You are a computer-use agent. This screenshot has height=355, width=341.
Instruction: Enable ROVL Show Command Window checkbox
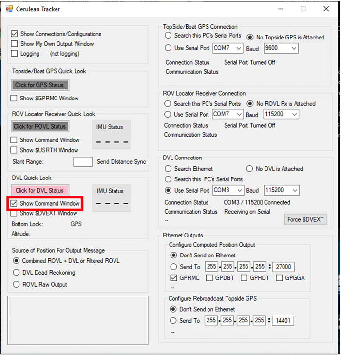point(14,140)
